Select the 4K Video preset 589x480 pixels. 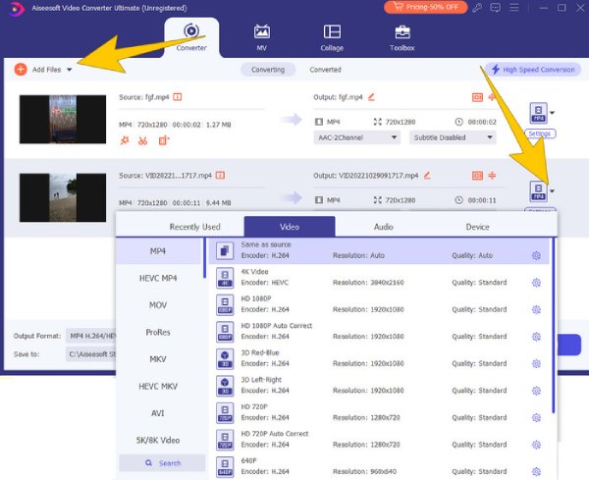pyautogui.click(x=379, y=277)
